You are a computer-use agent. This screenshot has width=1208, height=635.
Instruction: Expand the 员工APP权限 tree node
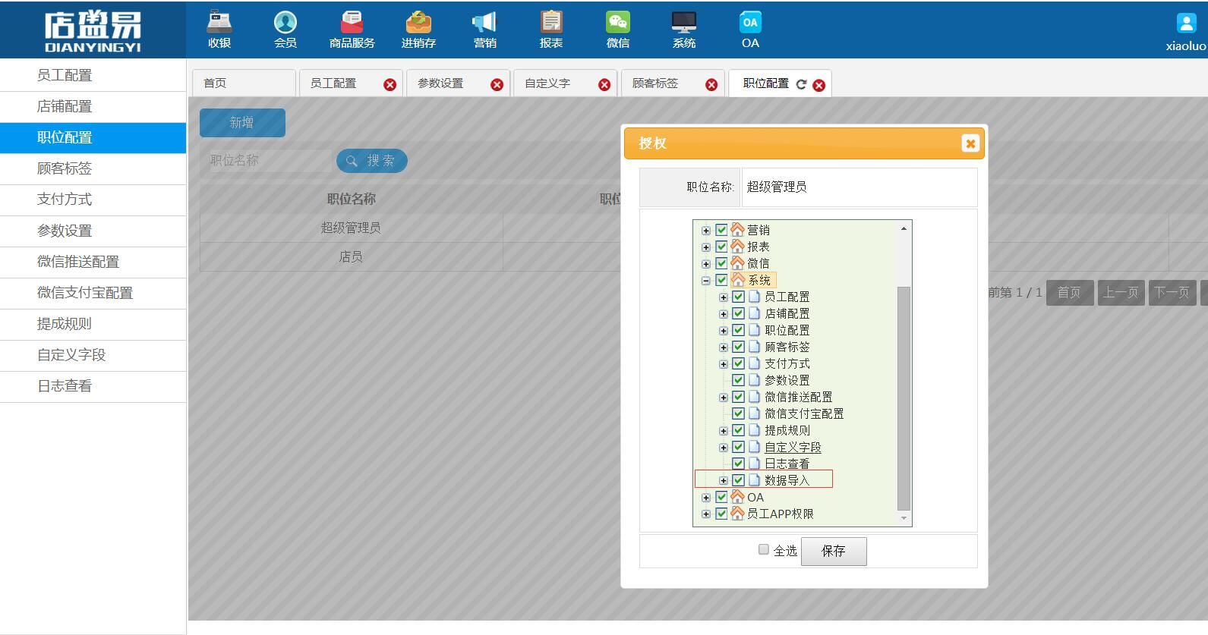point(706,514)
